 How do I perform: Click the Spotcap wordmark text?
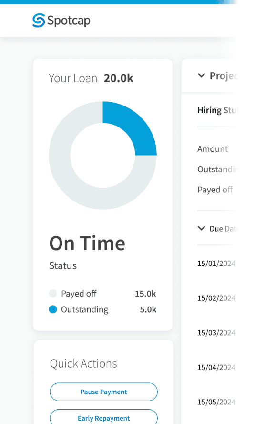[x=69, y=21]
